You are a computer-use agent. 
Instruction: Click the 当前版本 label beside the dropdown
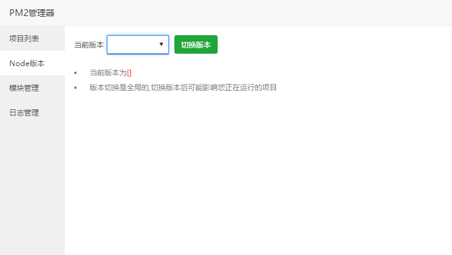tap(89, 45)
